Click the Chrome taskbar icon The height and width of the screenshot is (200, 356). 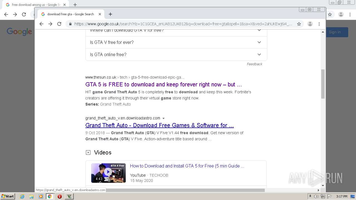pyautogui.click(x=50, y=196)
